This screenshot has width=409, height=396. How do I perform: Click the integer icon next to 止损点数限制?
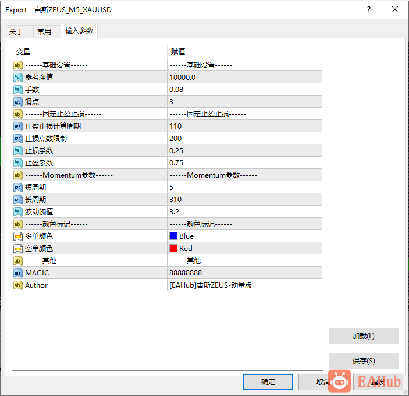point(17,139)
